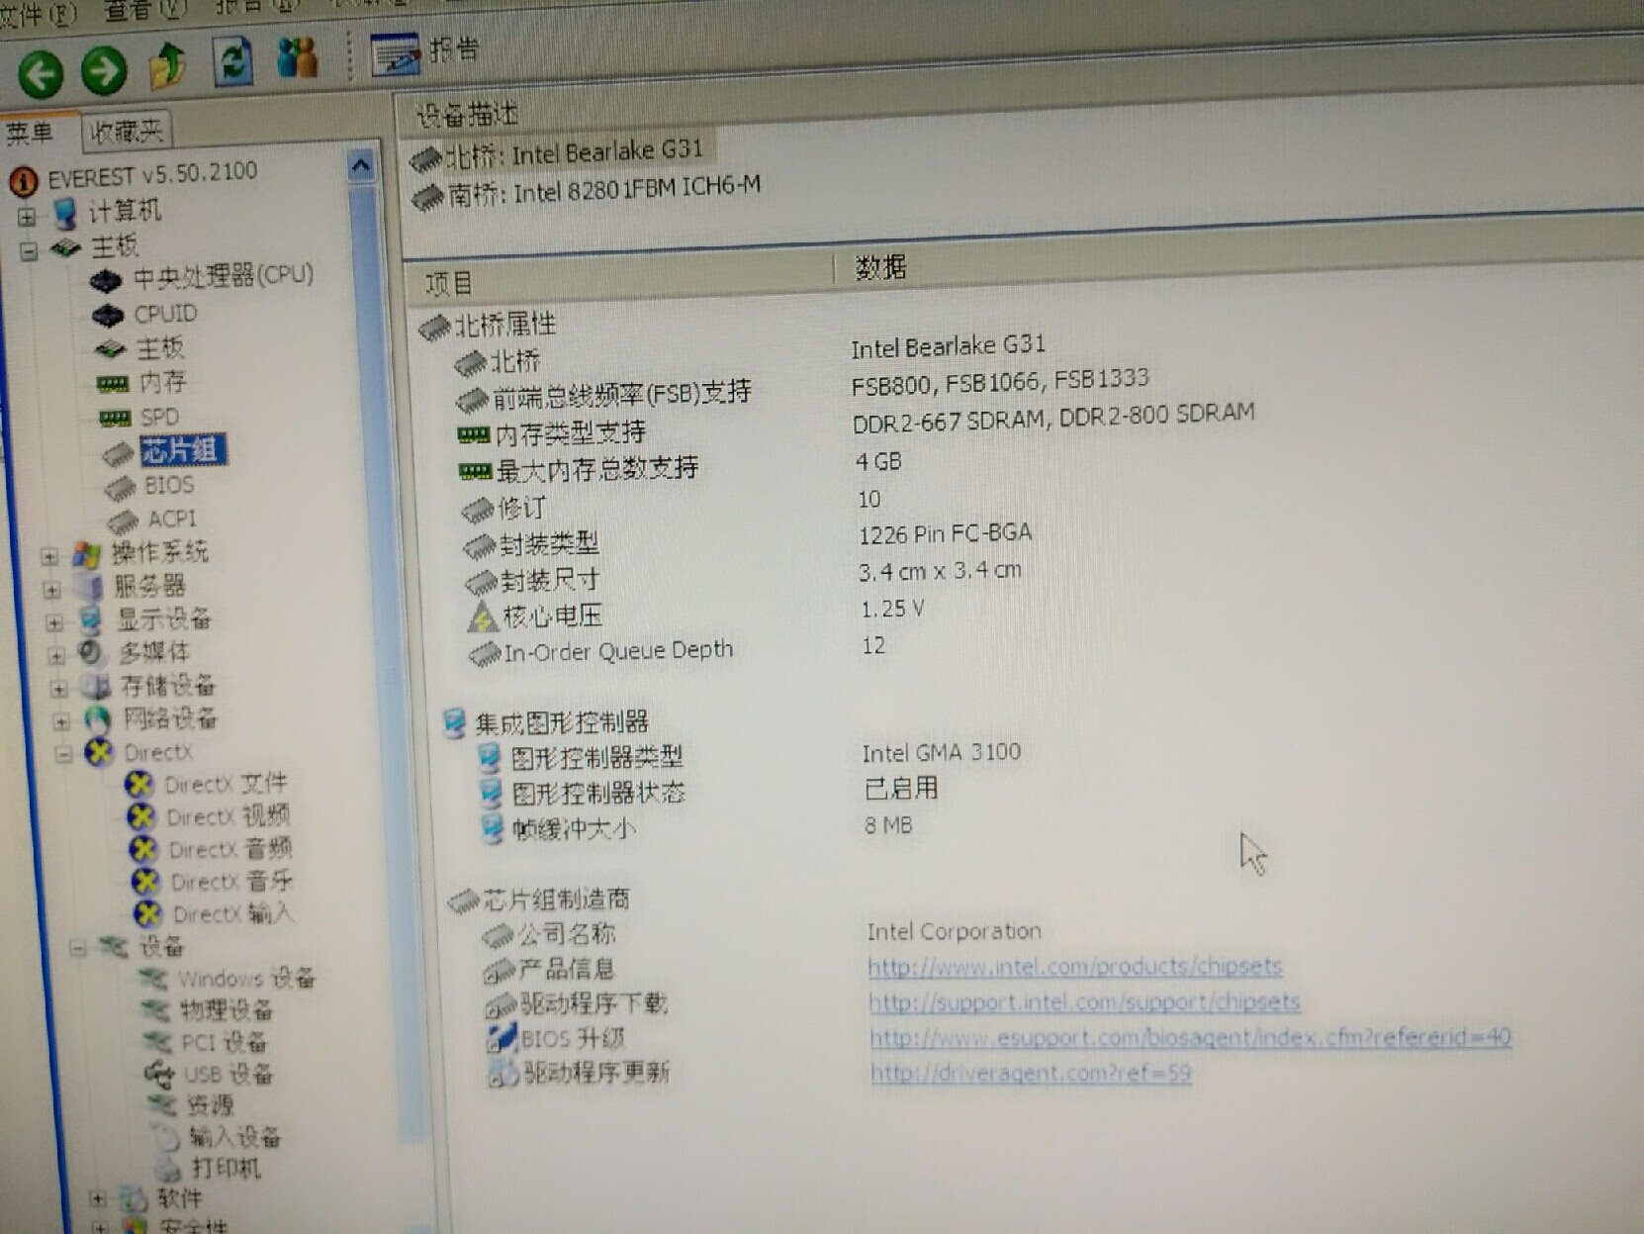
Task: Select the 南桥: Intel 82801FBM ICH6-M device row
Action: [x=587, y=192]
